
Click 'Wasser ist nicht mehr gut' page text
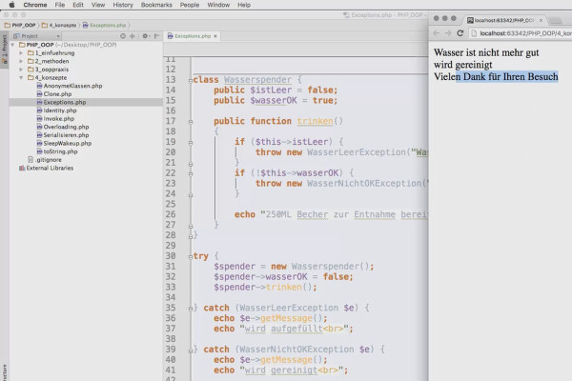click(x=486, y=53)
